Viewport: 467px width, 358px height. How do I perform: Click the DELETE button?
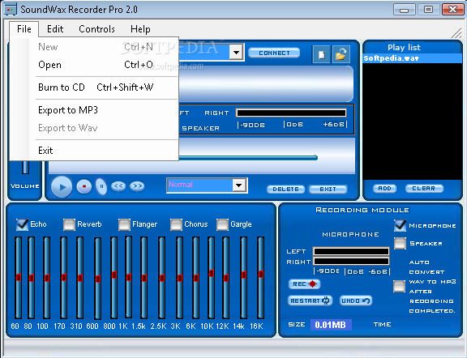coord(285,189)
